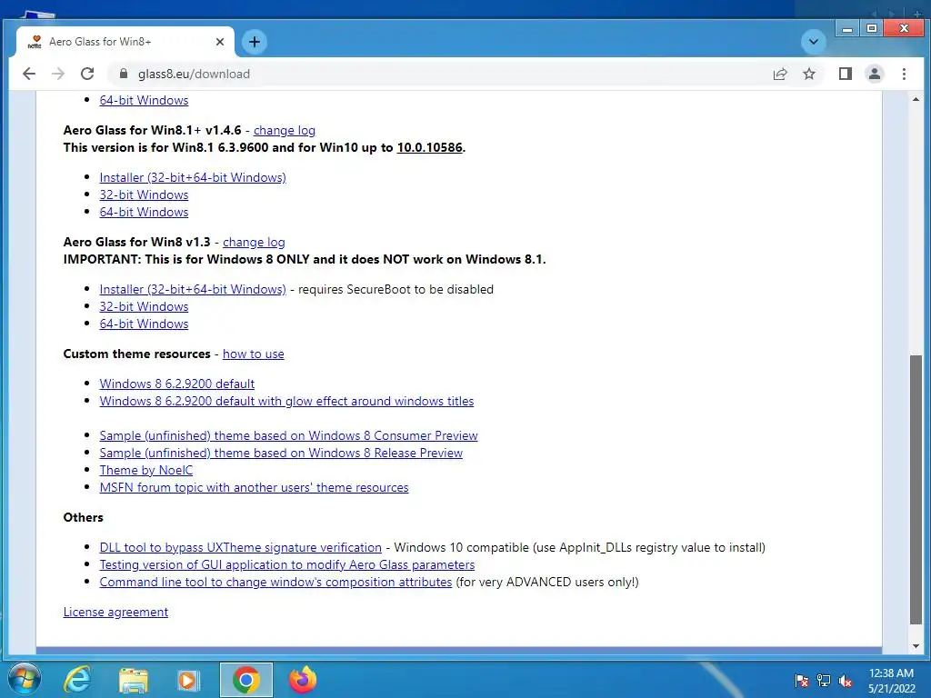
Task: Open the network tray icon
Action: coord(824,681)
